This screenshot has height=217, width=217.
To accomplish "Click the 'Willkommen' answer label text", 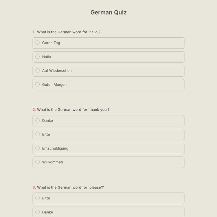I will (52, 162).
